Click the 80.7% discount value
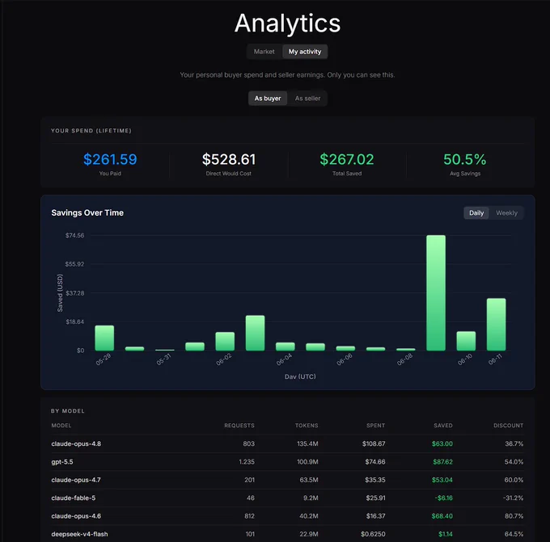Screen dimensions: 550x542 (x=514, y=516)
